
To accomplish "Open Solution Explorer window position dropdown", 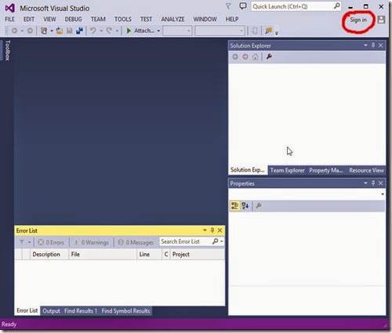I will [x=365, y=45].
